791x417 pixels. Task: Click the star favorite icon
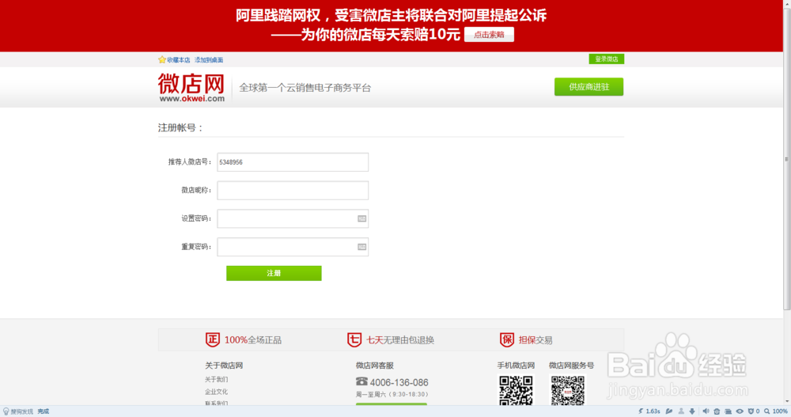click(x=162, y=59)
